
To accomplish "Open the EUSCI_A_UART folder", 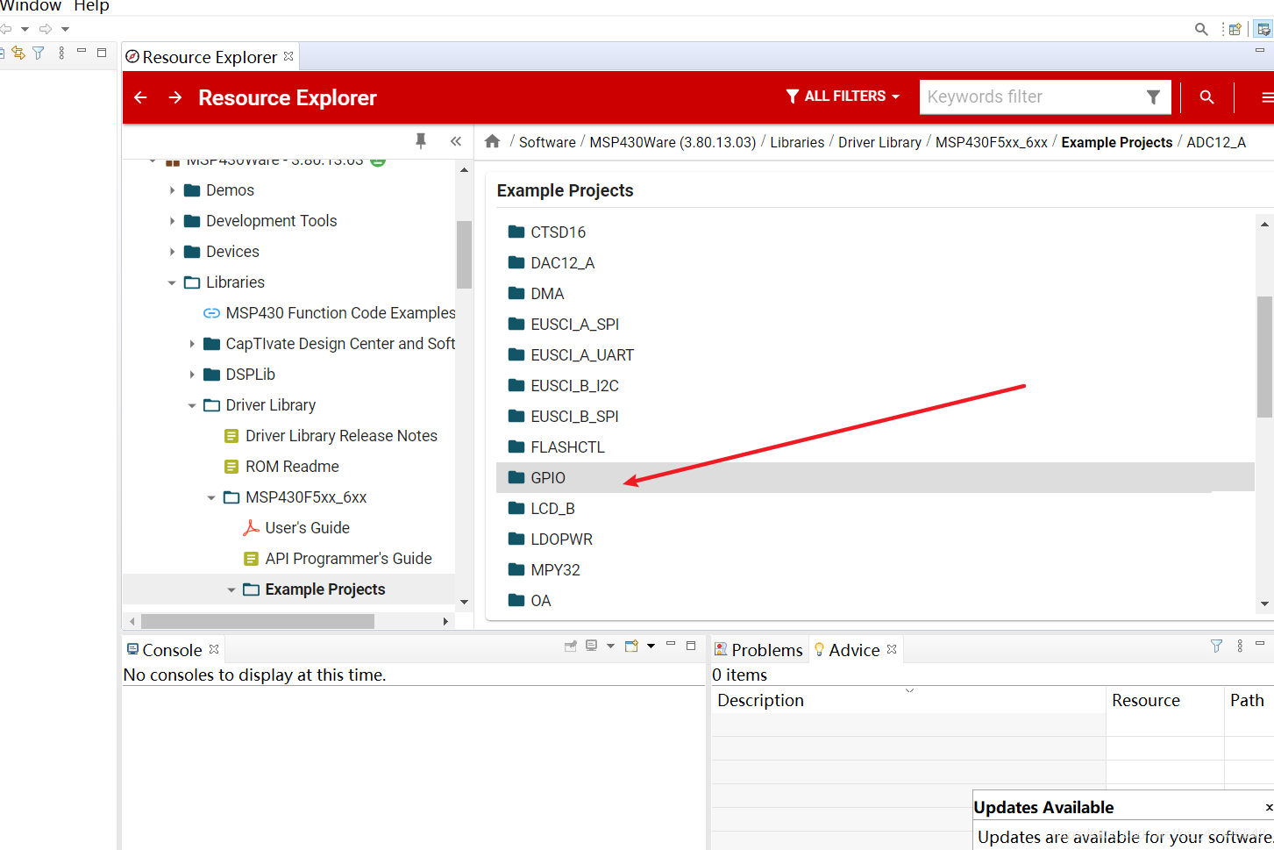I will [582, 355].
